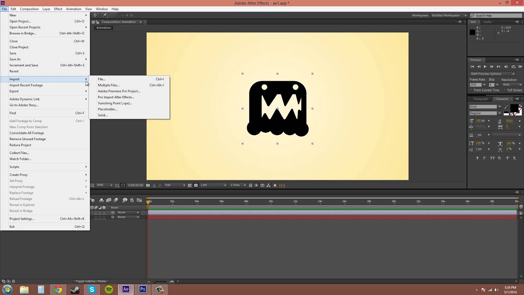Swap fill and stroke colors arrow
The width and height of the screenshot is (524, 295).
click(x=520, y=106)
